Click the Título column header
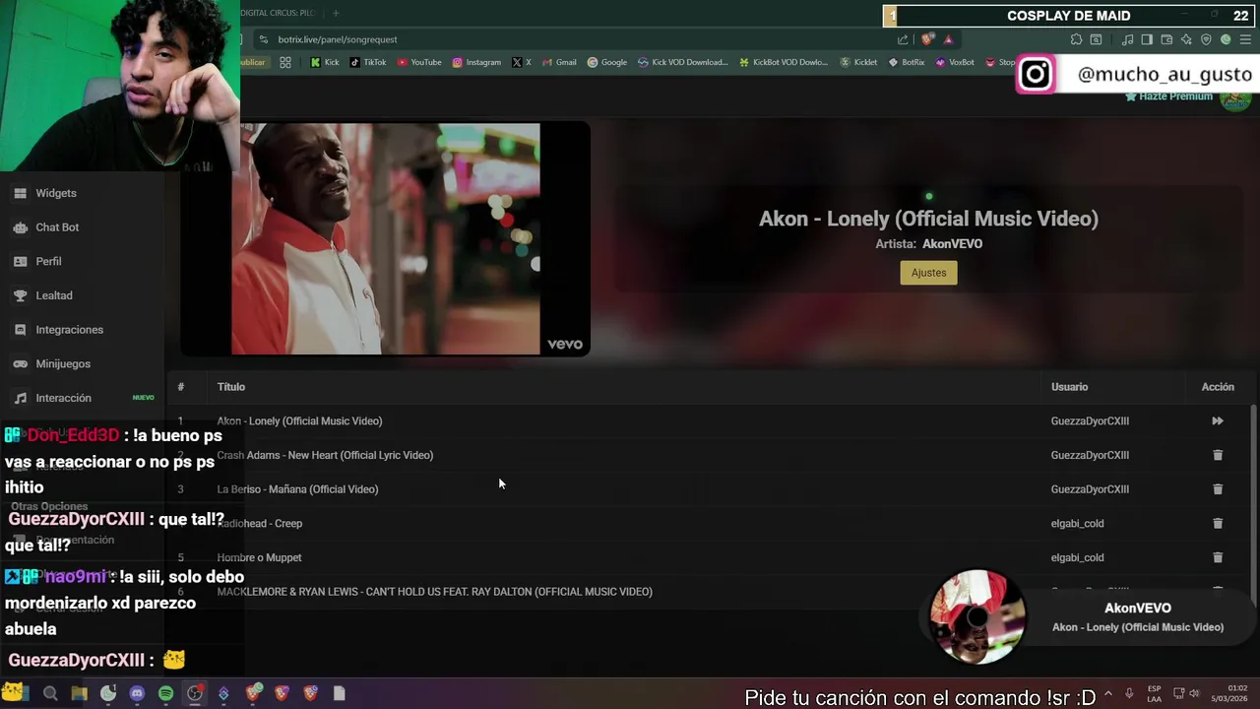 231,387
